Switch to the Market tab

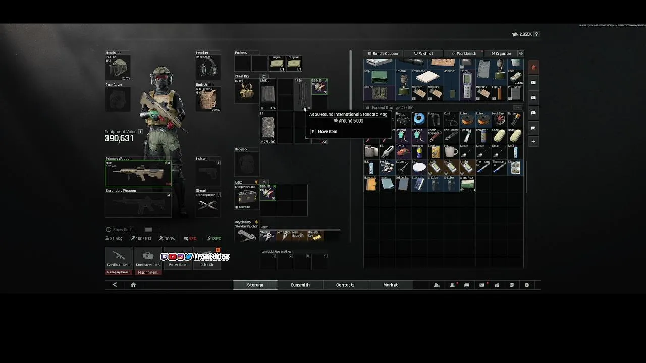coord(390,285)
